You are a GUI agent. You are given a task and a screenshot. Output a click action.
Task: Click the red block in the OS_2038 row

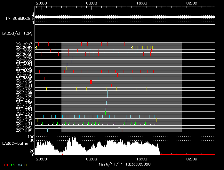pos(118,75)
